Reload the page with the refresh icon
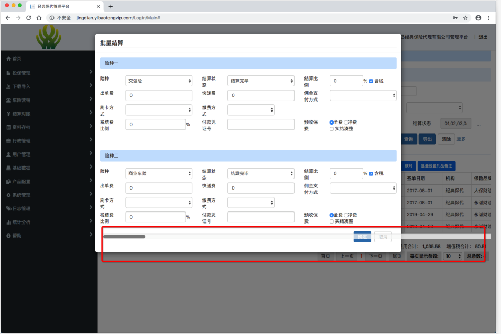Screen dimensions: 501x334 [28, 18]
